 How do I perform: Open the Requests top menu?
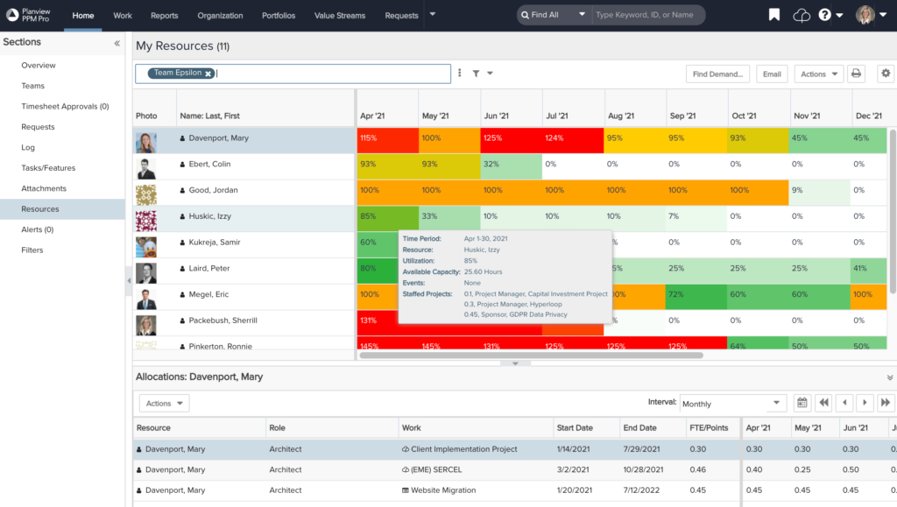pos(401,16)
